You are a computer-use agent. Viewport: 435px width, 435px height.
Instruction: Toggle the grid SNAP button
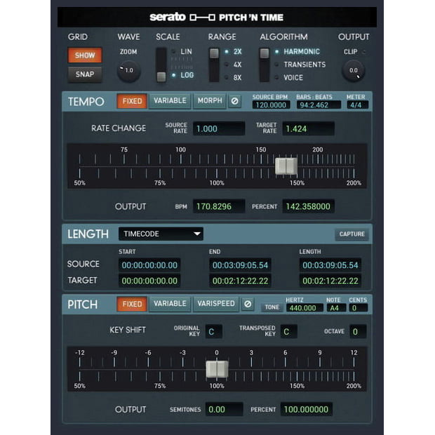click(x=85, y=74)
